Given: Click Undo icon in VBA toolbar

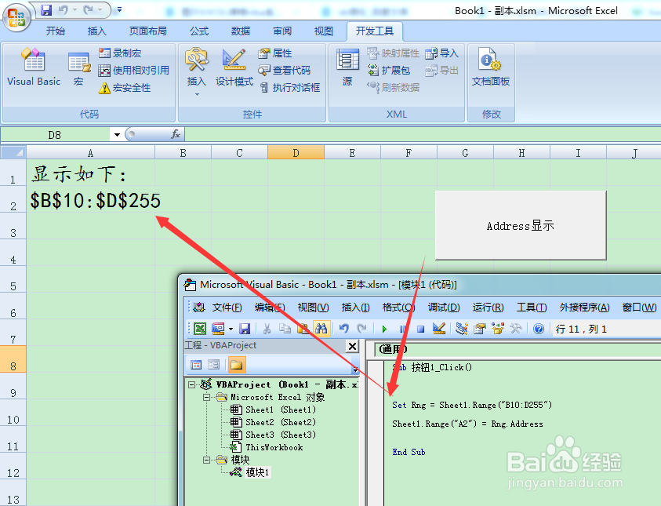Looking at the screenshot, I should pos(344,329).
